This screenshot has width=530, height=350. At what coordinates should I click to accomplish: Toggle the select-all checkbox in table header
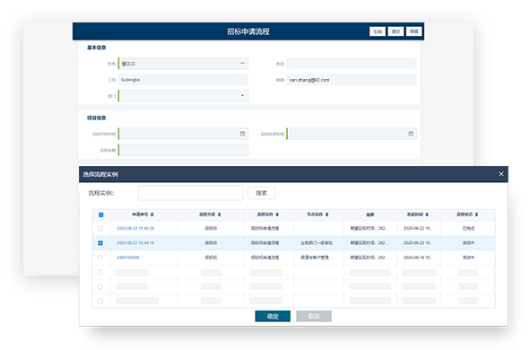point(100,214)
